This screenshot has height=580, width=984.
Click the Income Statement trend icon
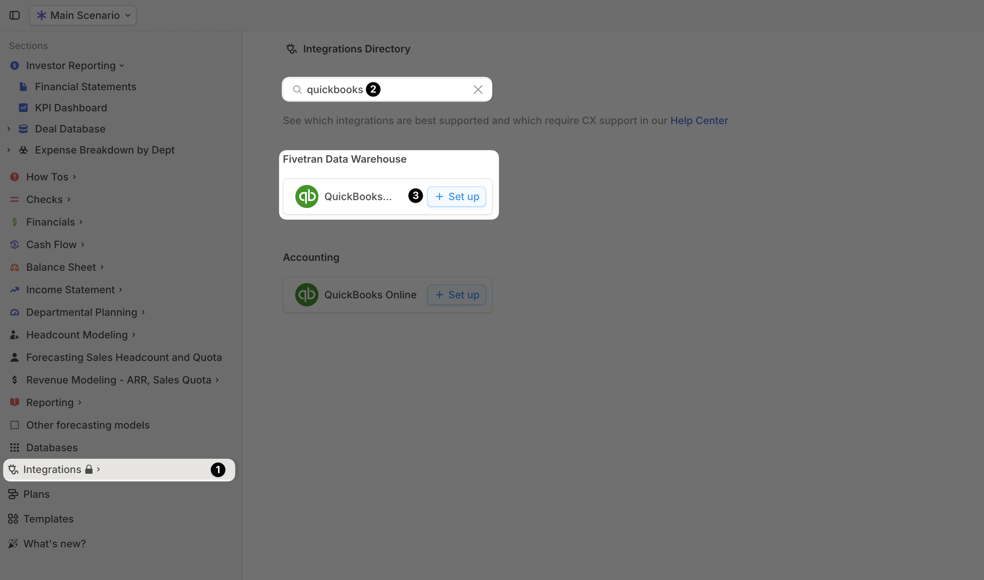14,289
